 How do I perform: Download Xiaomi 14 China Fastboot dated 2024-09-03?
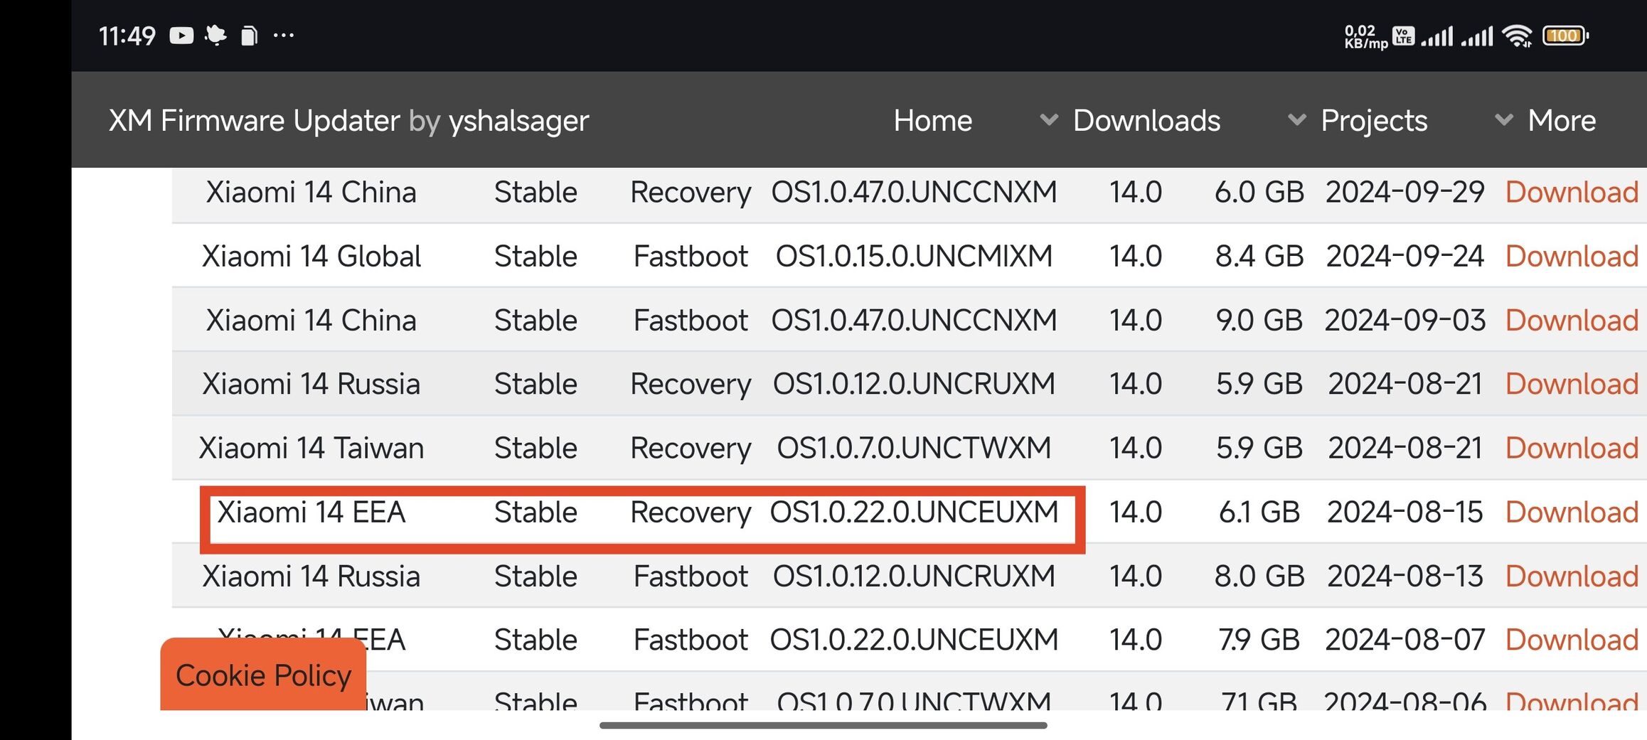(1572, 320)
